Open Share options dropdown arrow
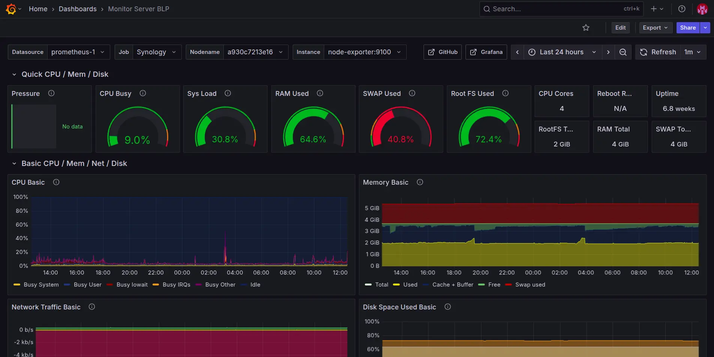 coord(705,28)
